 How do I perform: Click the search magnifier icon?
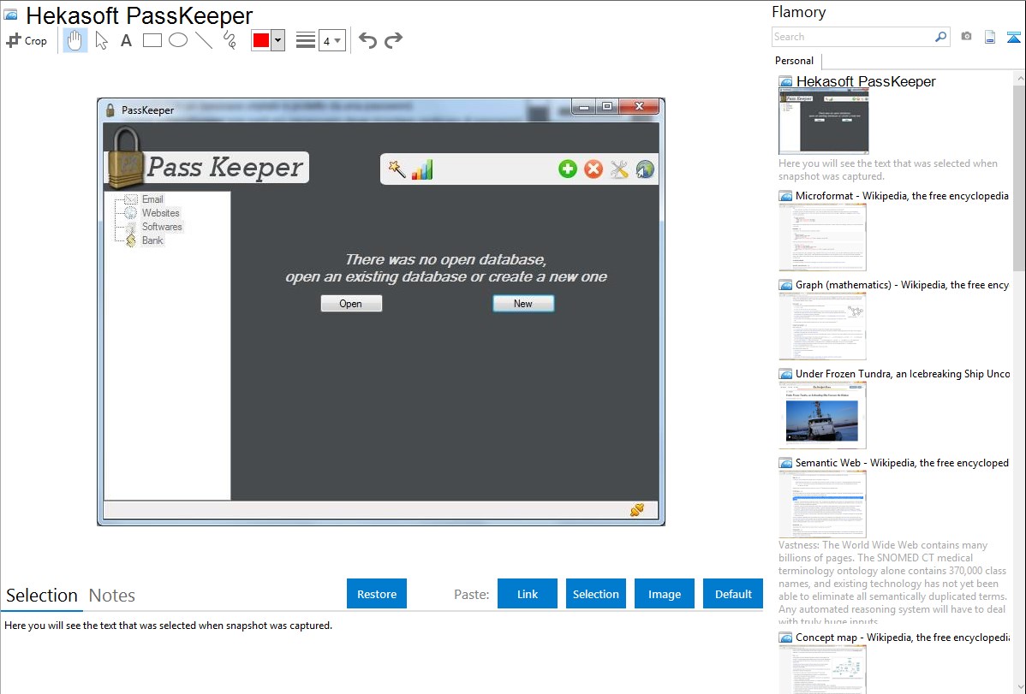[940, 37]
